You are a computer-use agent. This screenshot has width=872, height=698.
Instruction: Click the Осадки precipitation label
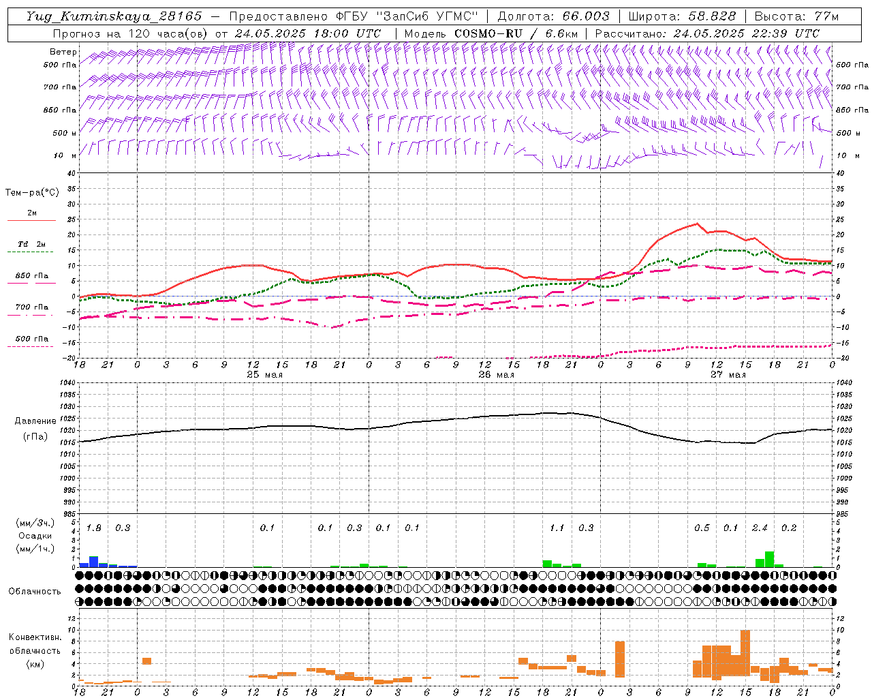coord(35,536)
